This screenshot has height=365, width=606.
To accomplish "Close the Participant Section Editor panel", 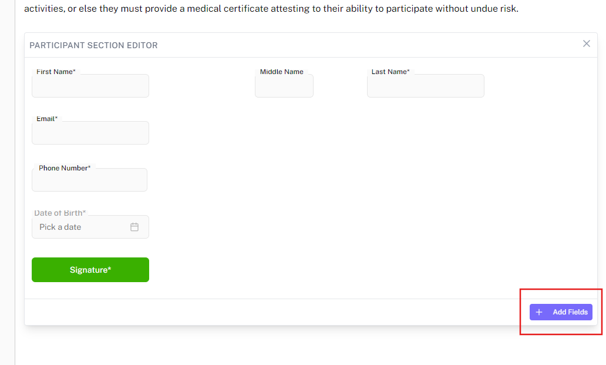I will pyautogui.click(x=586, y=43).
